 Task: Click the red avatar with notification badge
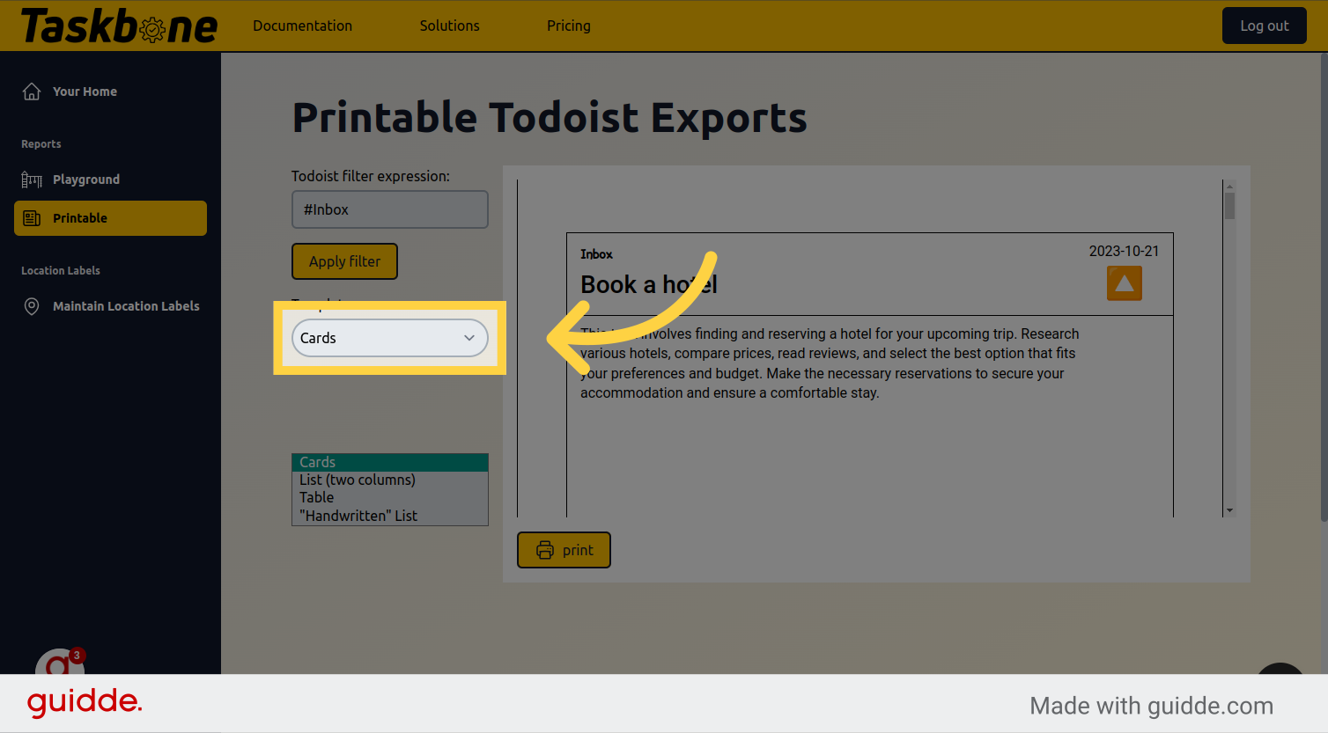(59, 662)
